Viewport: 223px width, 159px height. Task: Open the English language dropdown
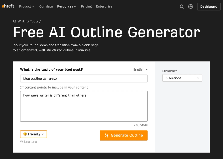click(x=140, y=70)
